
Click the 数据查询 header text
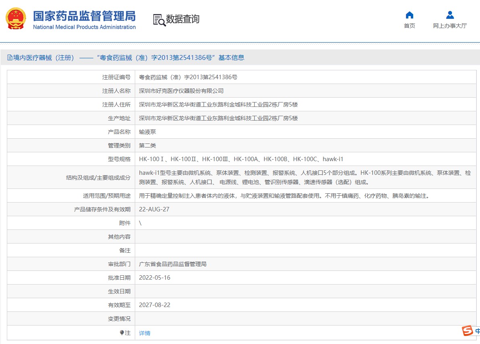pyautogui.click(x=183, y=19)
